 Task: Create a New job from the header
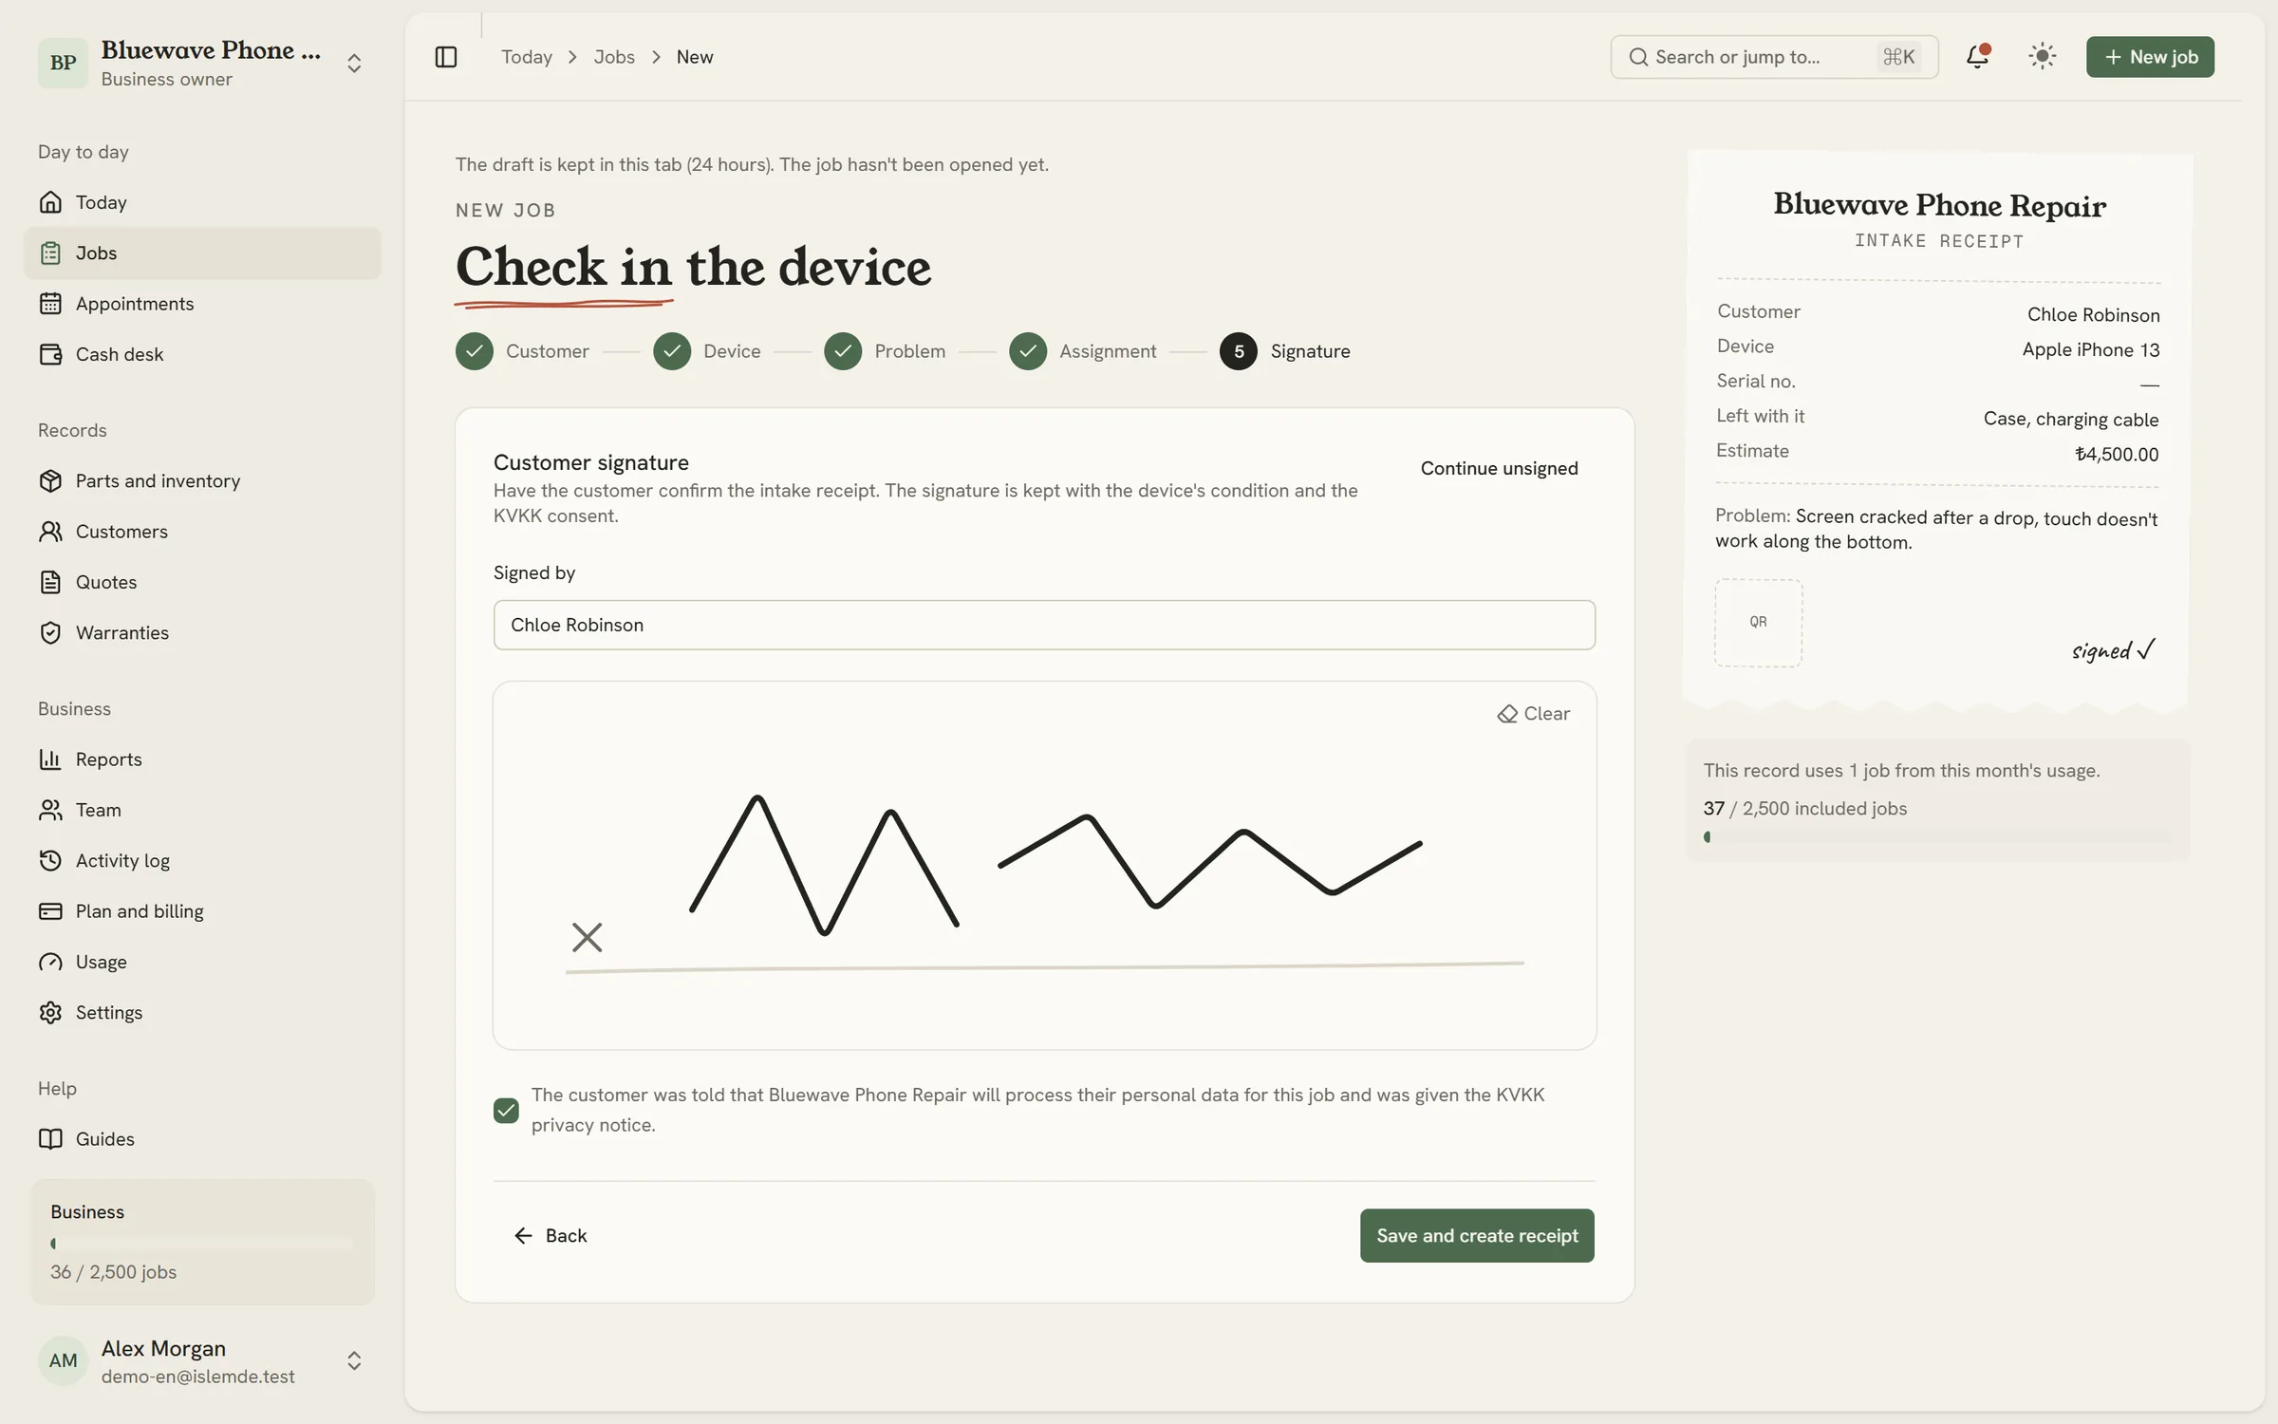point(2150,57)
